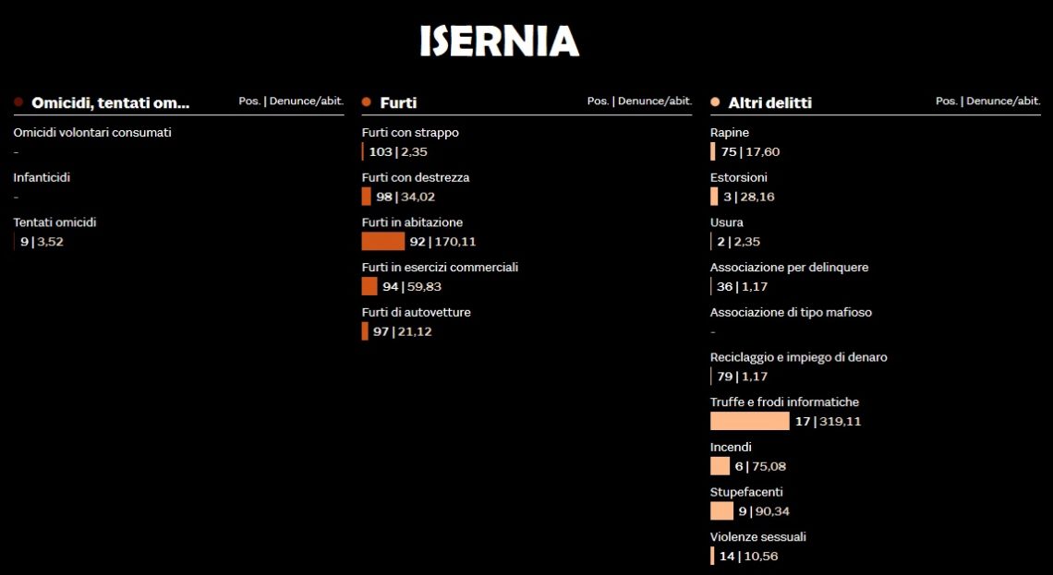Select the Furti in abitazione bar
This screenshot has width=1053, height=575.
(x=382, y=242)
